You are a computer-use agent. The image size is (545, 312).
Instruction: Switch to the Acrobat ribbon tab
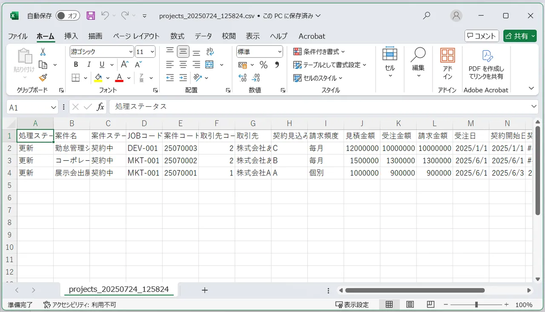(x=312, y=36)
